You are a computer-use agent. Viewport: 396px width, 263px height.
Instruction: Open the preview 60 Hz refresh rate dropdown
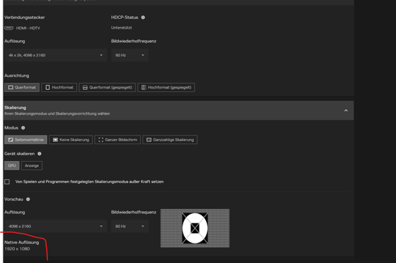pyautogui.click(x=130, y=226)
